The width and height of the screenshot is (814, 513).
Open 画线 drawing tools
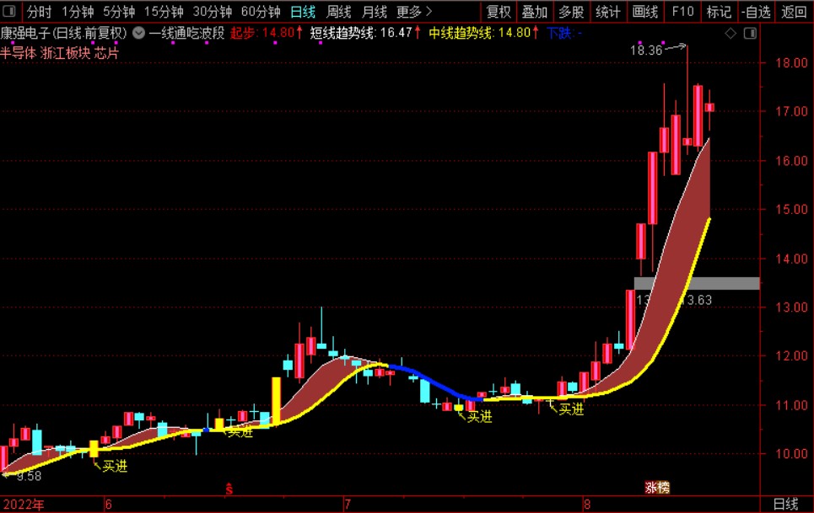pos(645,12)
